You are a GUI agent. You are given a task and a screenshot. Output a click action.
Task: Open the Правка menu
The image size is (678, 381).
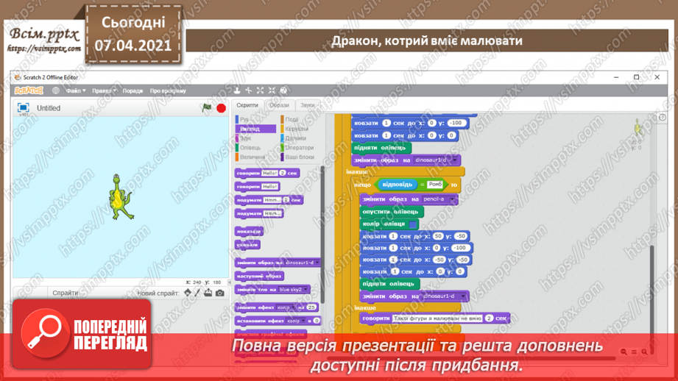(105, 90)
